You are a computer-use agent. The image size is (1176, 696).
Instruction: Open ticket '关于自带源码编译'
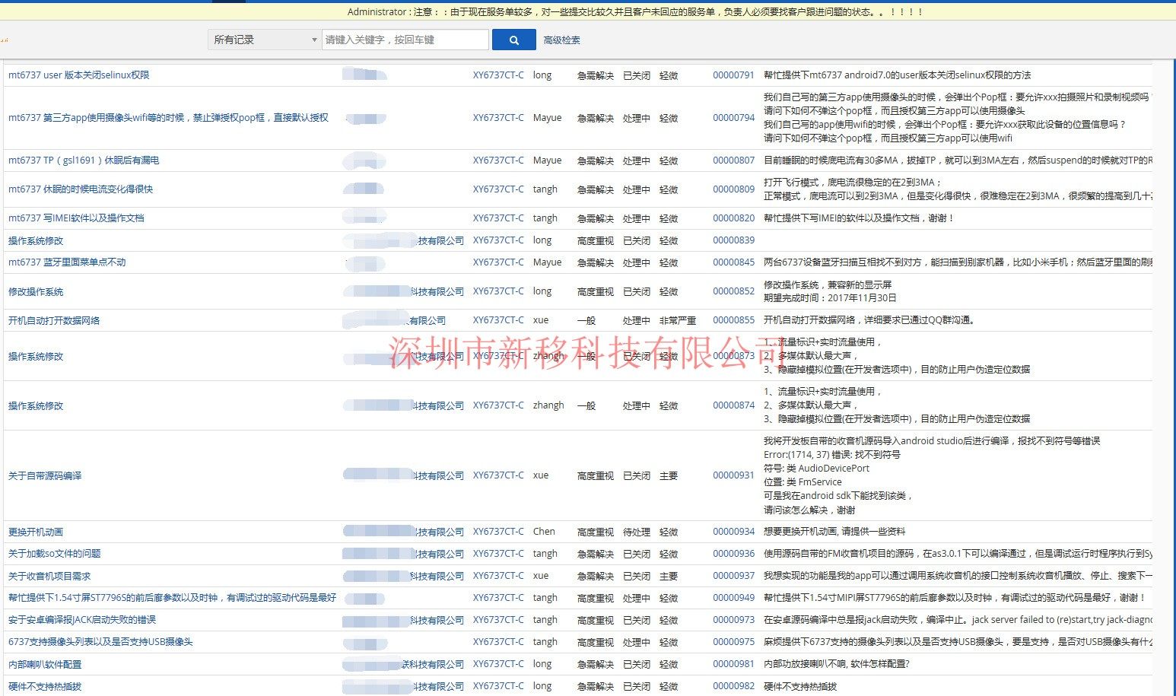pos(45,475)
